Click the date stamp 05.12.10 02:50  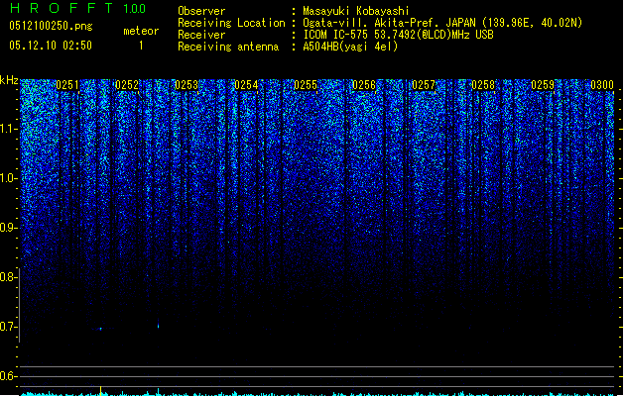pos(51,46)
